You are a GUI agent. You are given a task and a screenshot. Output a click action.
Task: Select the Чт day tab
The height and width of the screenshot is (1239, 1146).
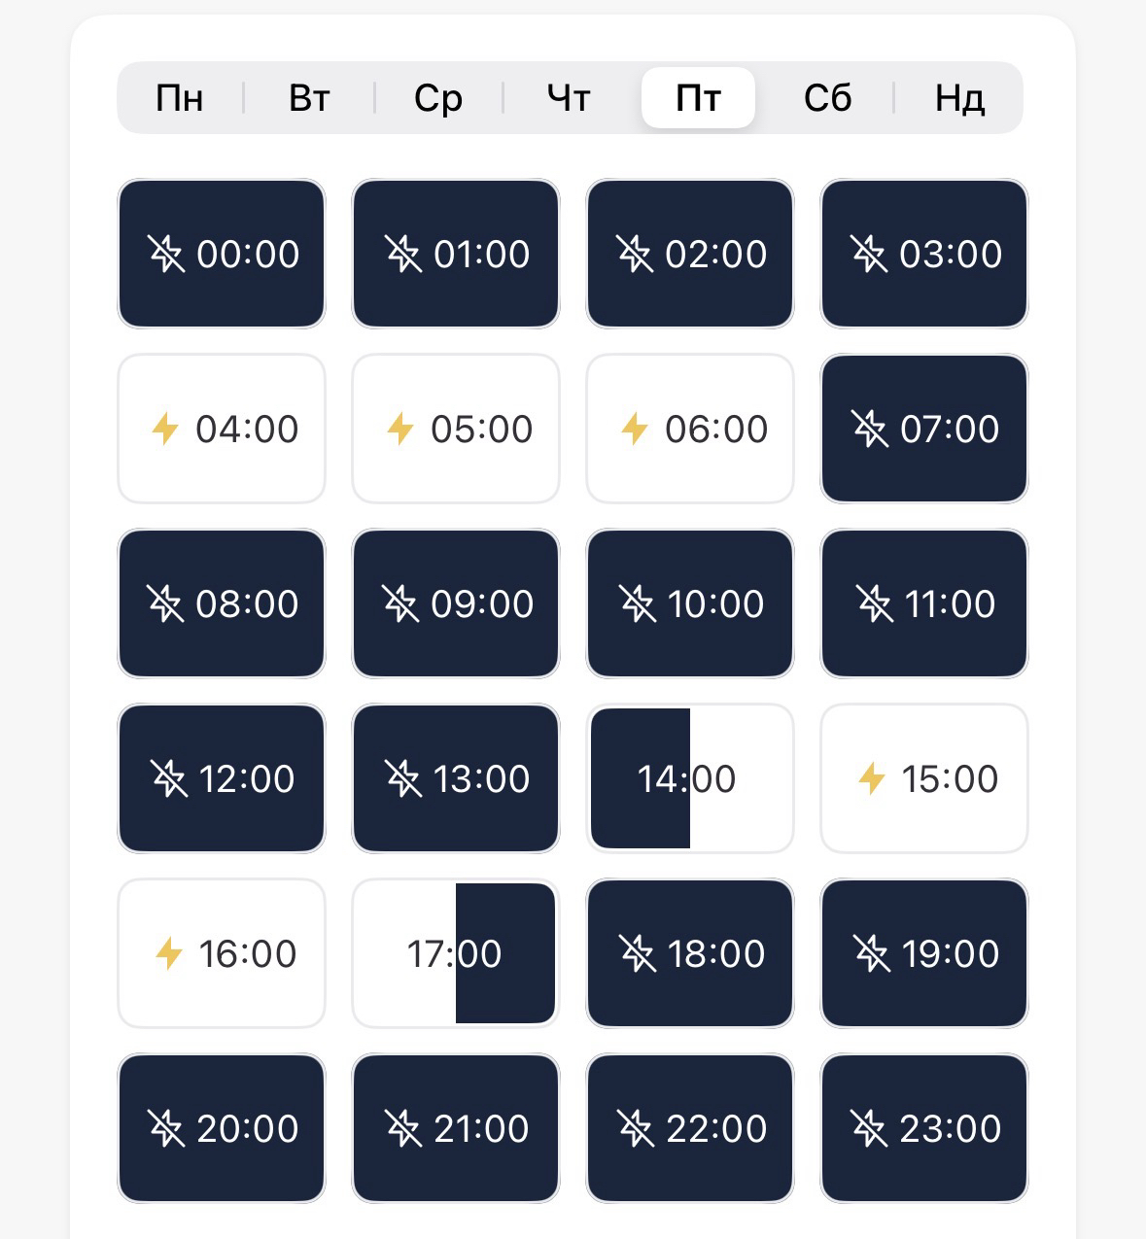point(569,98)
